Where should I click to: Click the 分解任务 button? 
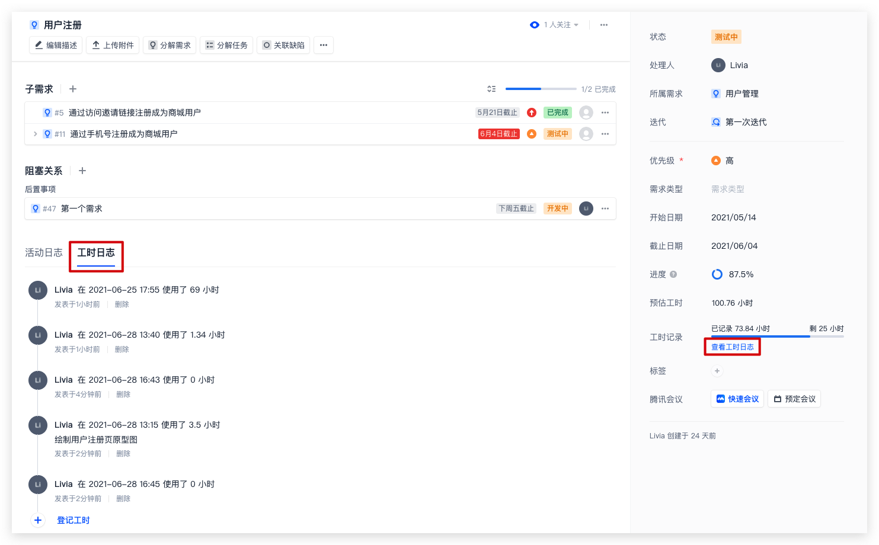point(226,45)
